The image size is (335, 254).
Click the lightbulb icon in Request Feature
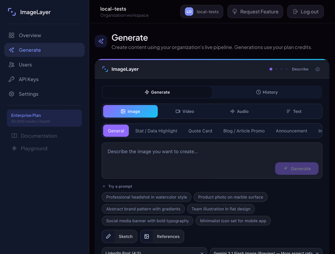pos(235,11)
